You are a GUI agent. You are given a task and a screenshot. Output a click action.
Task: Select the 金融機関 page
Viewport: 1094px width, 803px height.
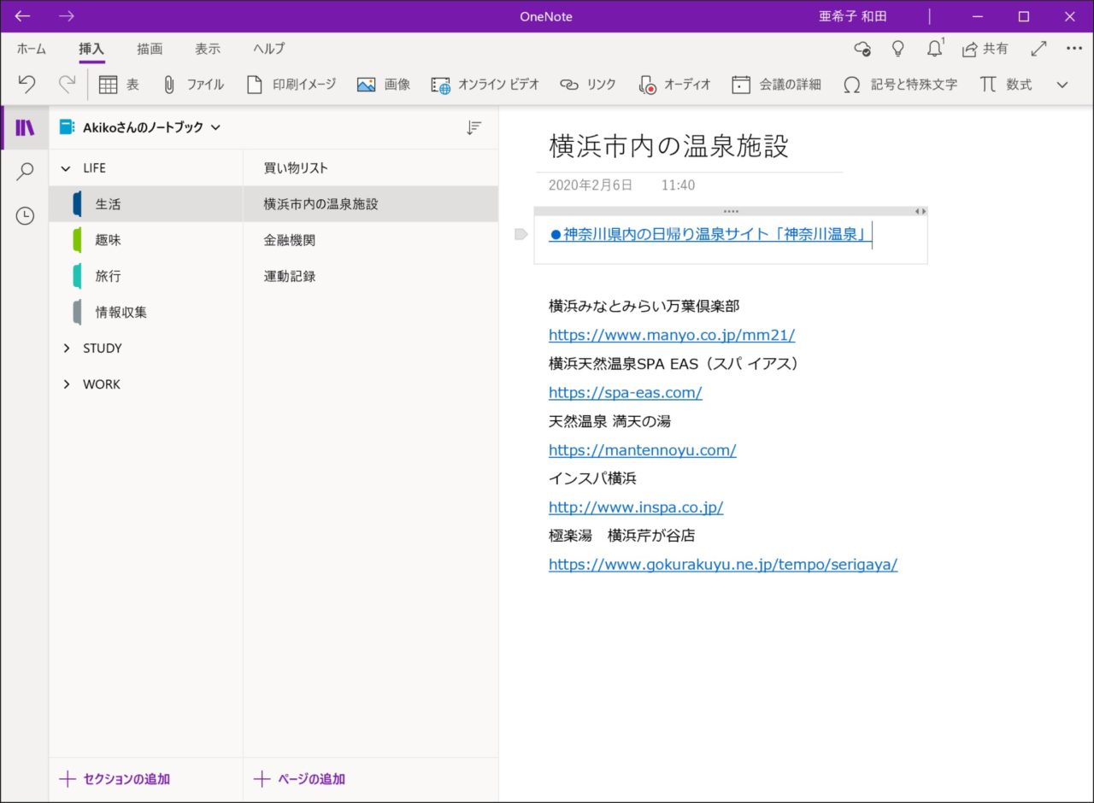point(289,240)
